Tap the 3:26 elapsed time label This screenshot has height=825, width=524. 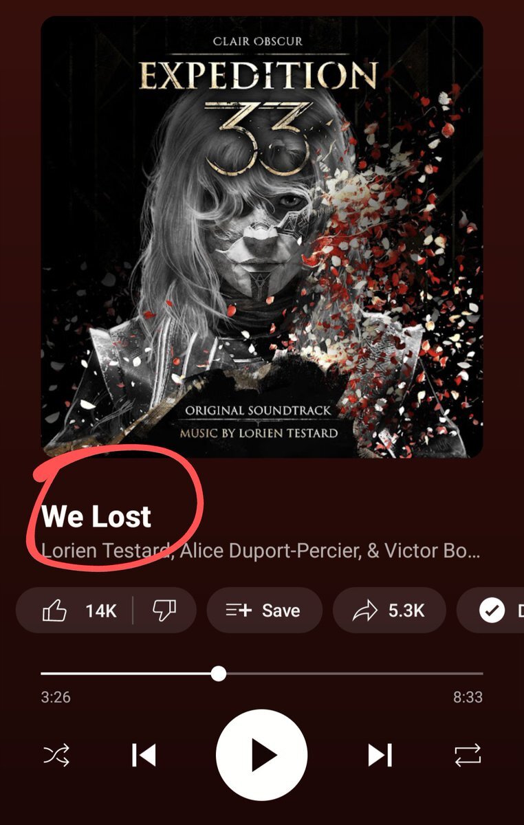[56, 697]
